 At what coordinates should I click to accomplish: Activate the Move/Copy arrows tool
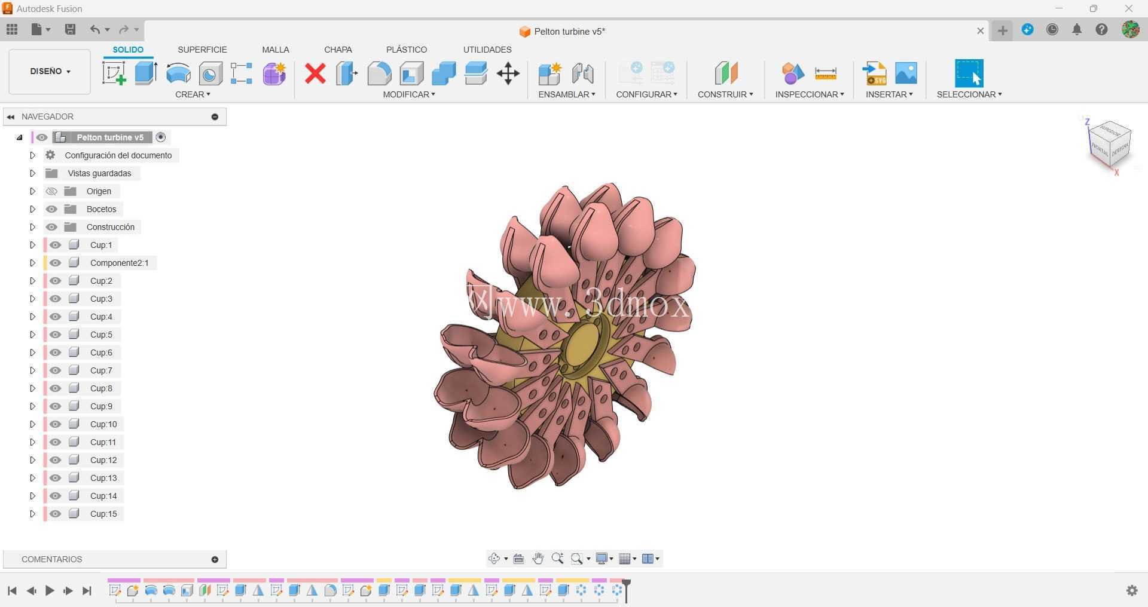pos(508,73)
